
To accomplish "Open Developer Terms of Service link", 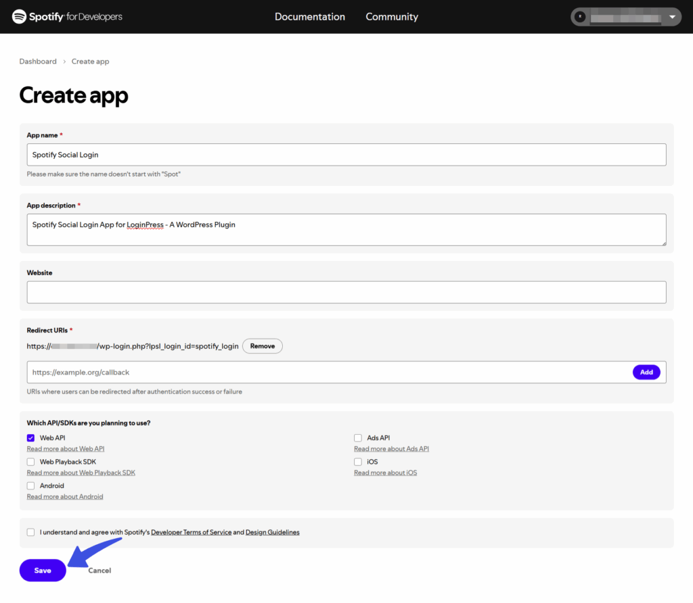I will point(192,533).
